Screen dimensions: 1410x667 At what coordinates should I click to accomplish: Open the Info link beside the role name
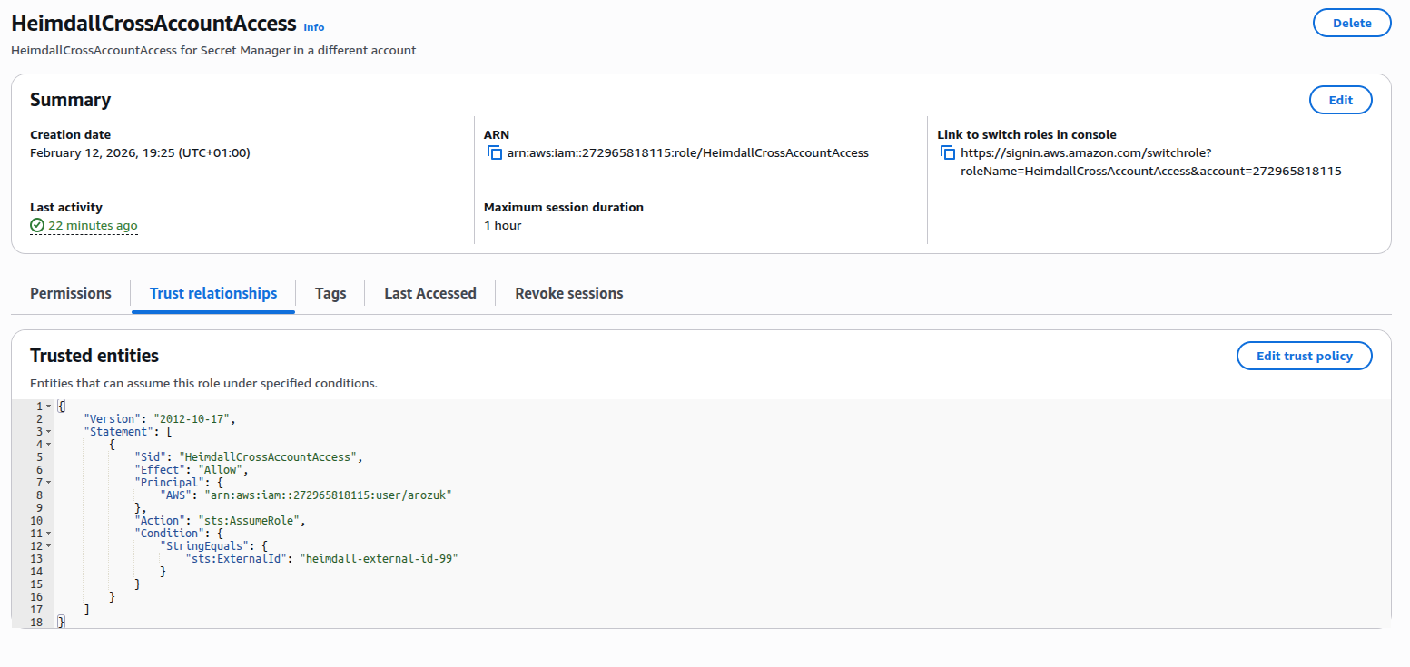point(313,27)
